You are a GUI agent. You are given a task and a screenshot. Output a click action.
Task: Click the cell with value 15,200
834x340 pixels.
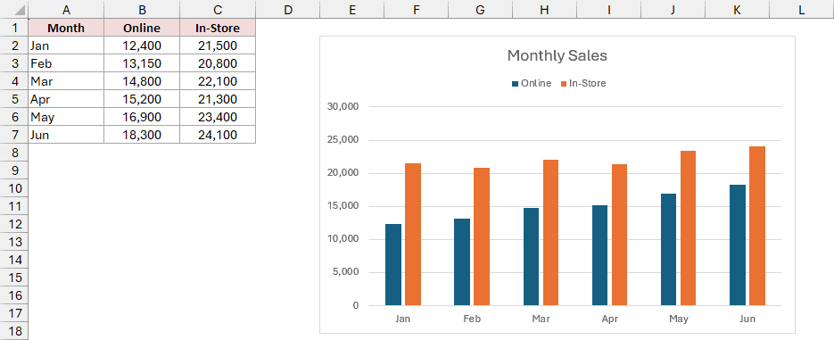coord(142,99)
